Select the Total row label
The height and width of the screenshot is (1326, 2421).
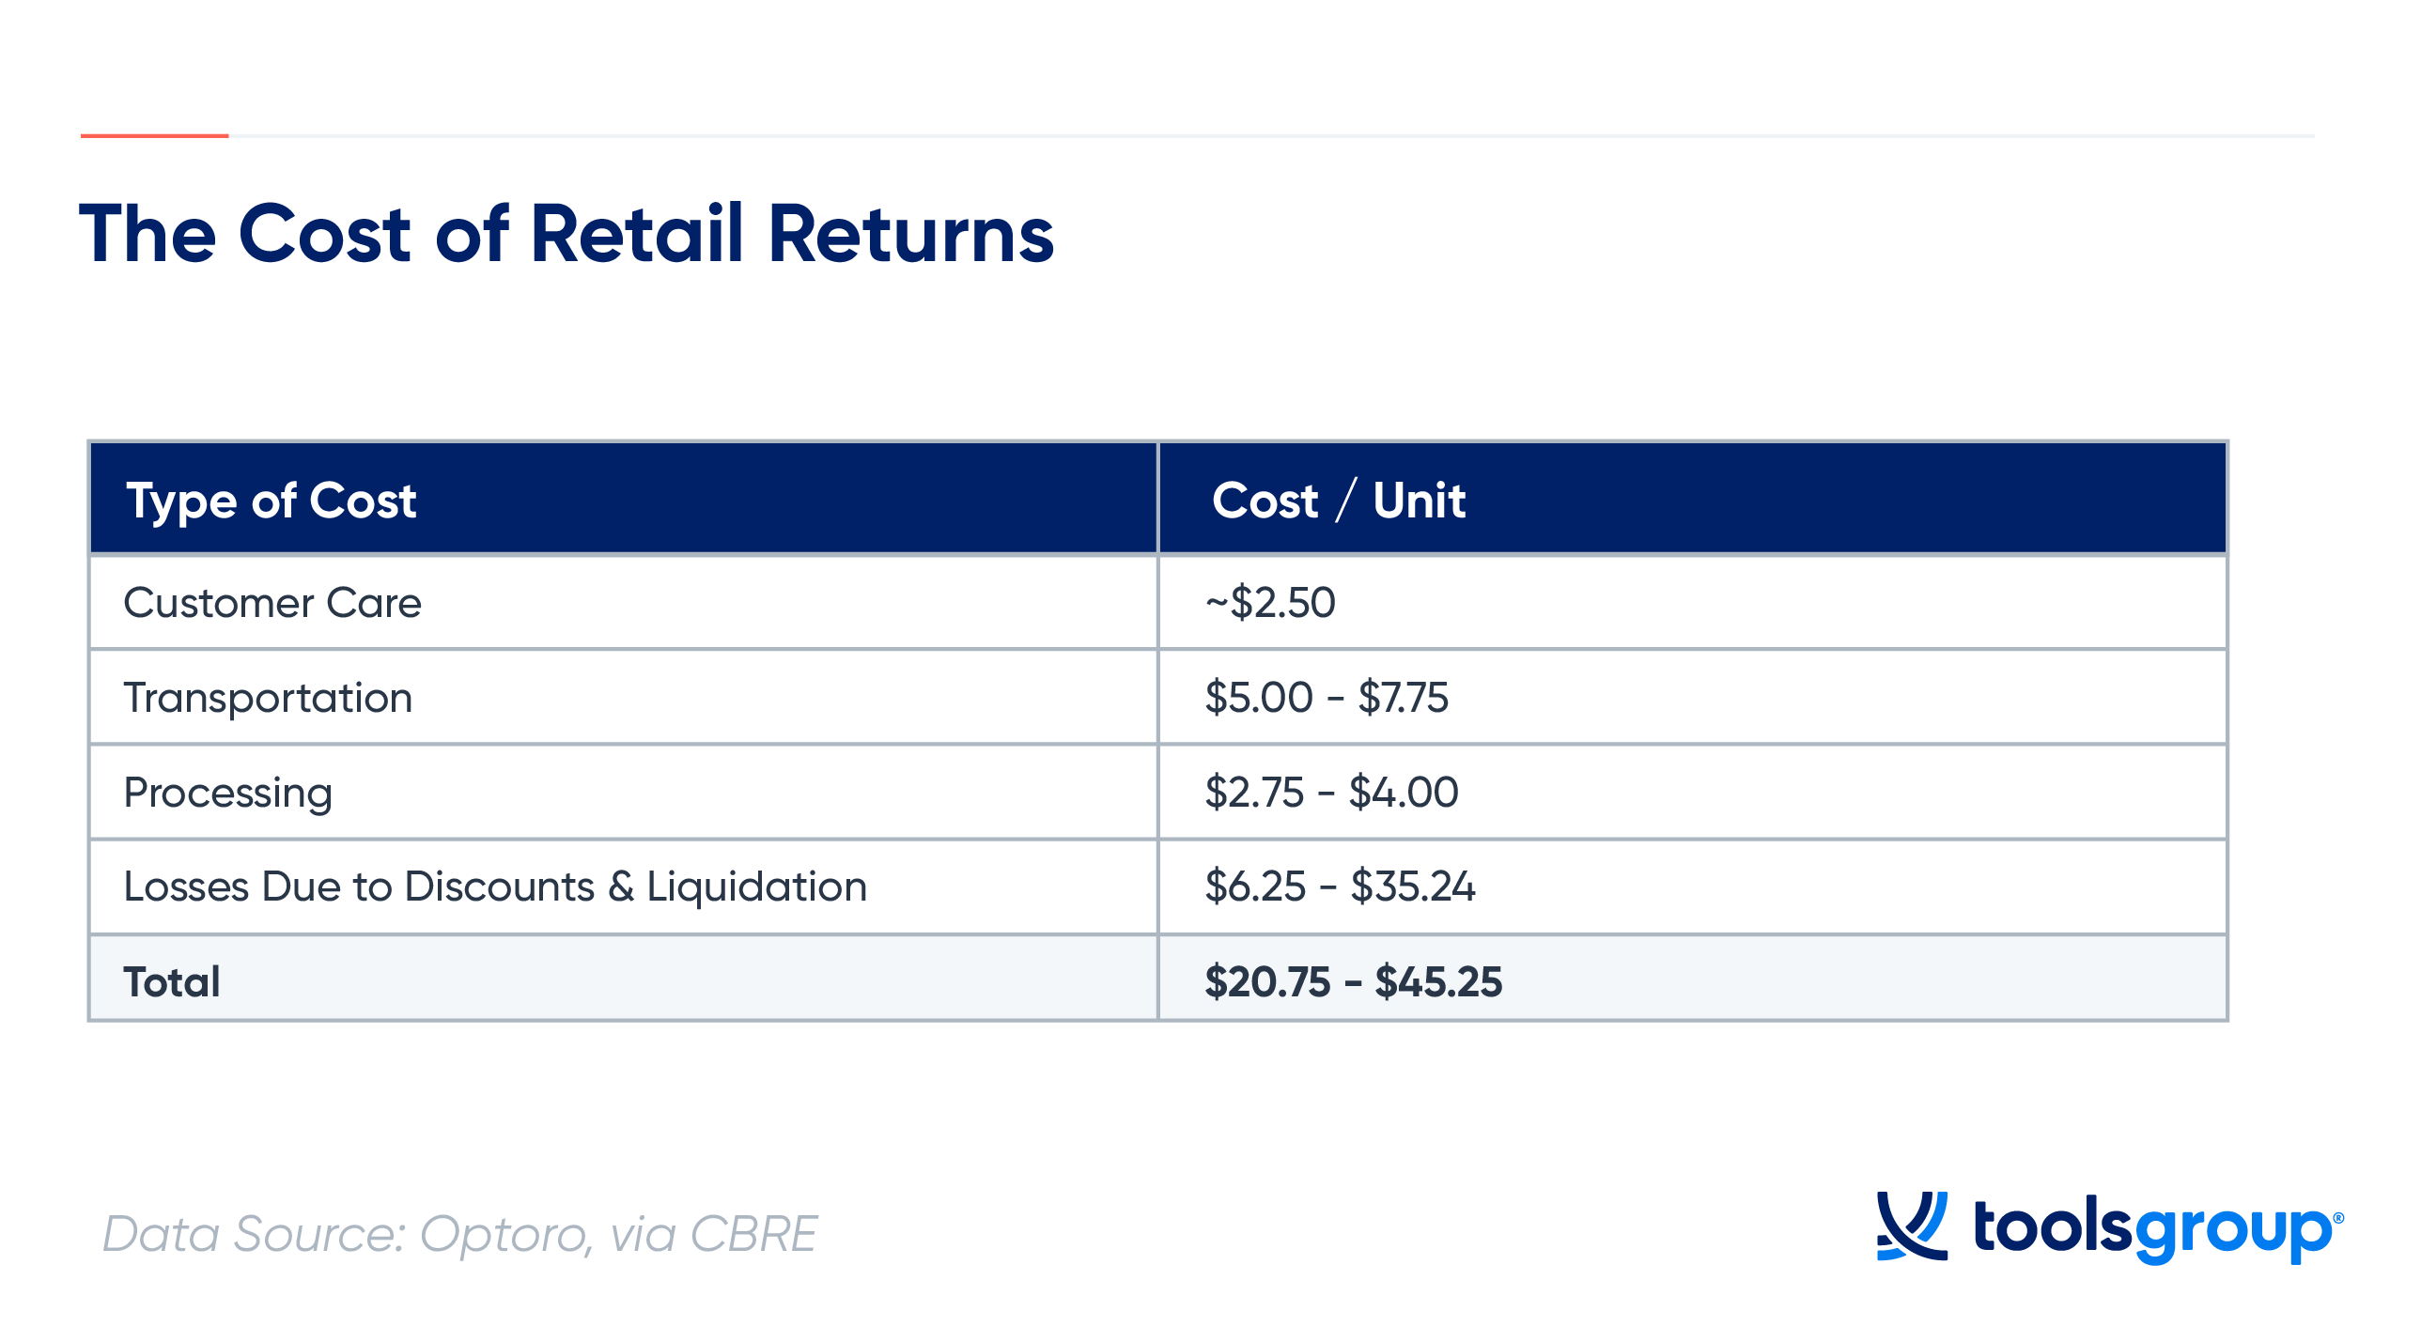(x=172, y=982)
